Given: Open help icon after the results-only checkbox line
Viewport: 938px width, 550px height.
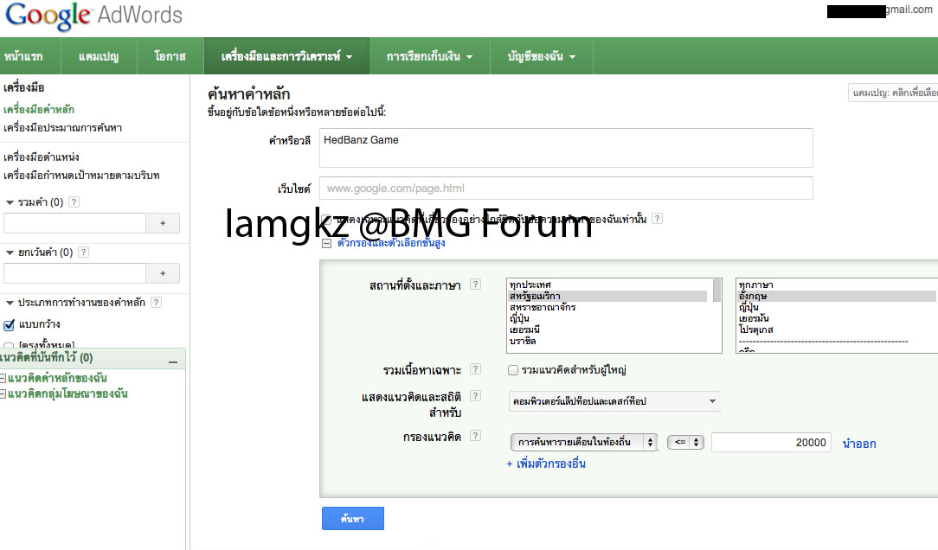Looking at the screenshot, I should [x=657, y=219].
